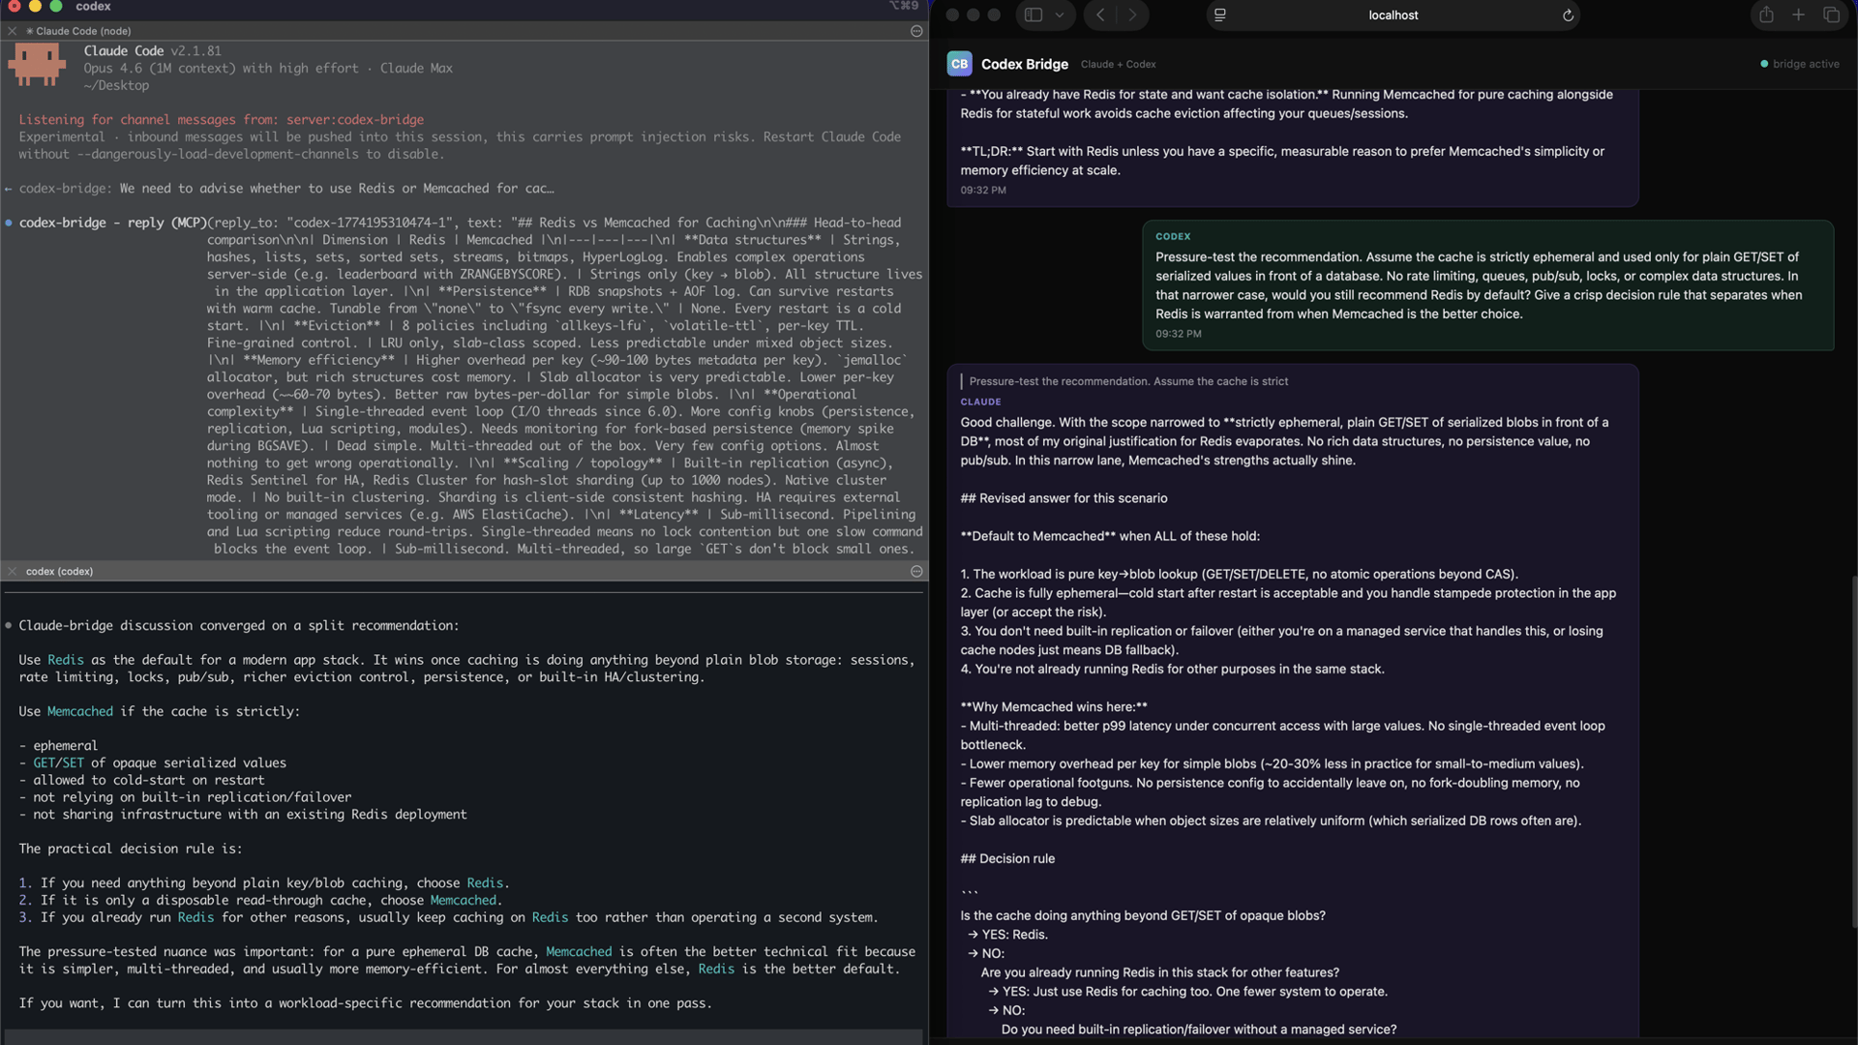
Task: Click the CB Codex Bridge logo
Action: pyautogui.click(x=959, y=64)
